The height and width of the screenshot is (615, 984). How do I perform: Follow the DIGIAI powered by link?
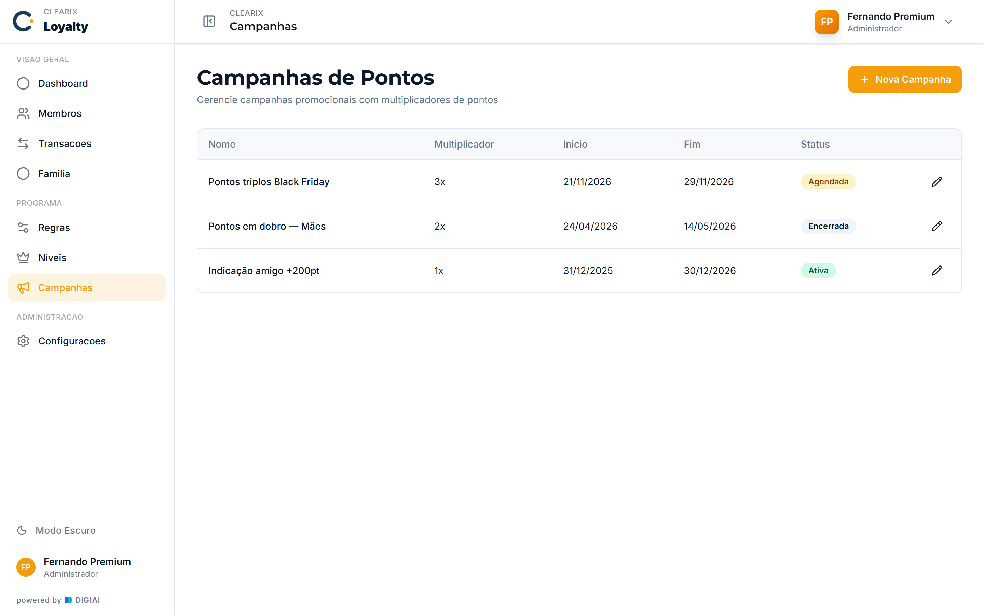pyautogui.click(x=83, y=600)
